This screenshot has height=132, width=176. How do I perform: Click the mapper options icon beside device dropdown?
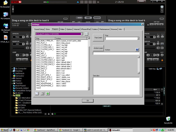pyautogui.click(x=86, y=34)
